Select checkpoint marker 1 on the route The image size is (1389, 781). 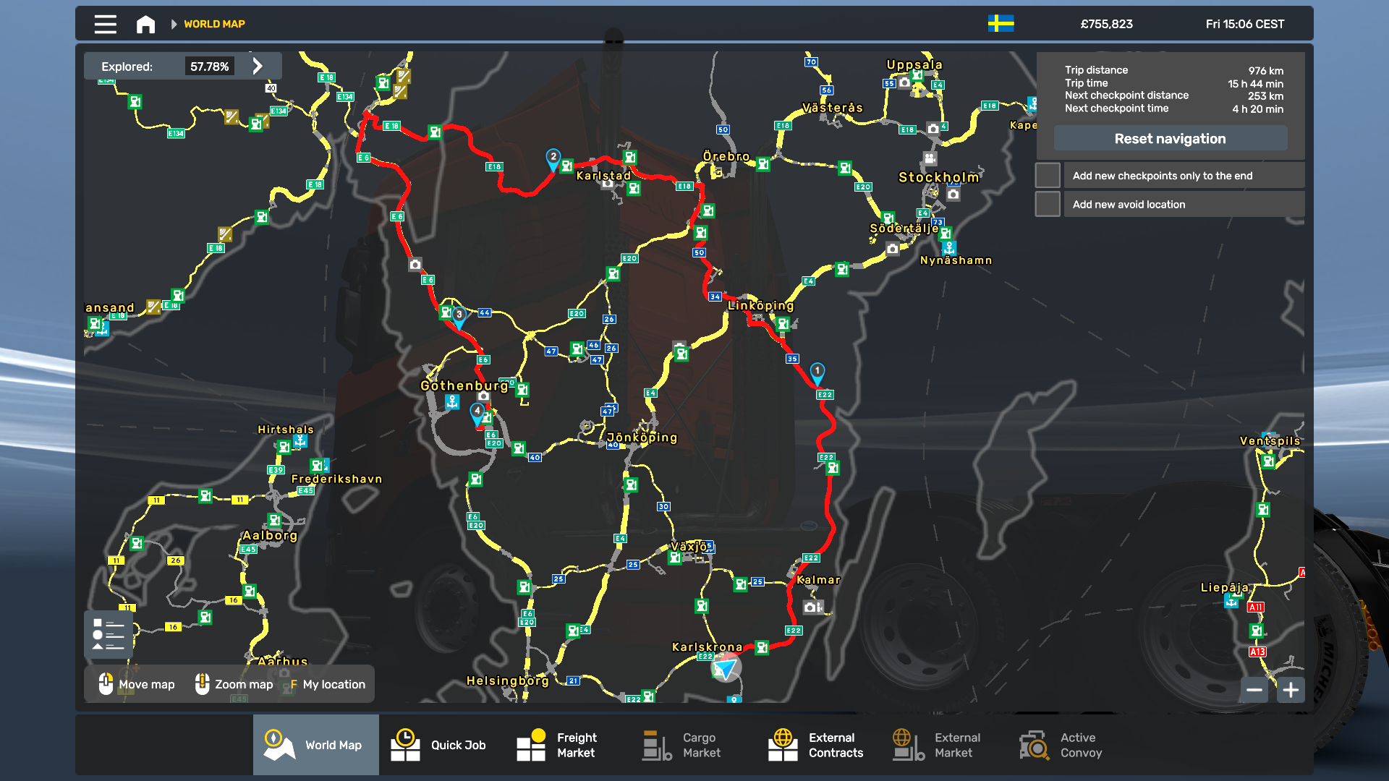click(x=817, y=373)
